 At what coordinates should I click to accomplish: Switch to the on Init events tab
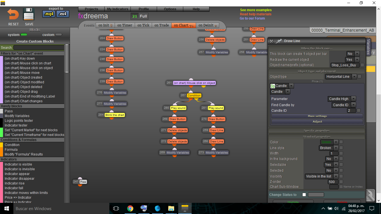105,25
